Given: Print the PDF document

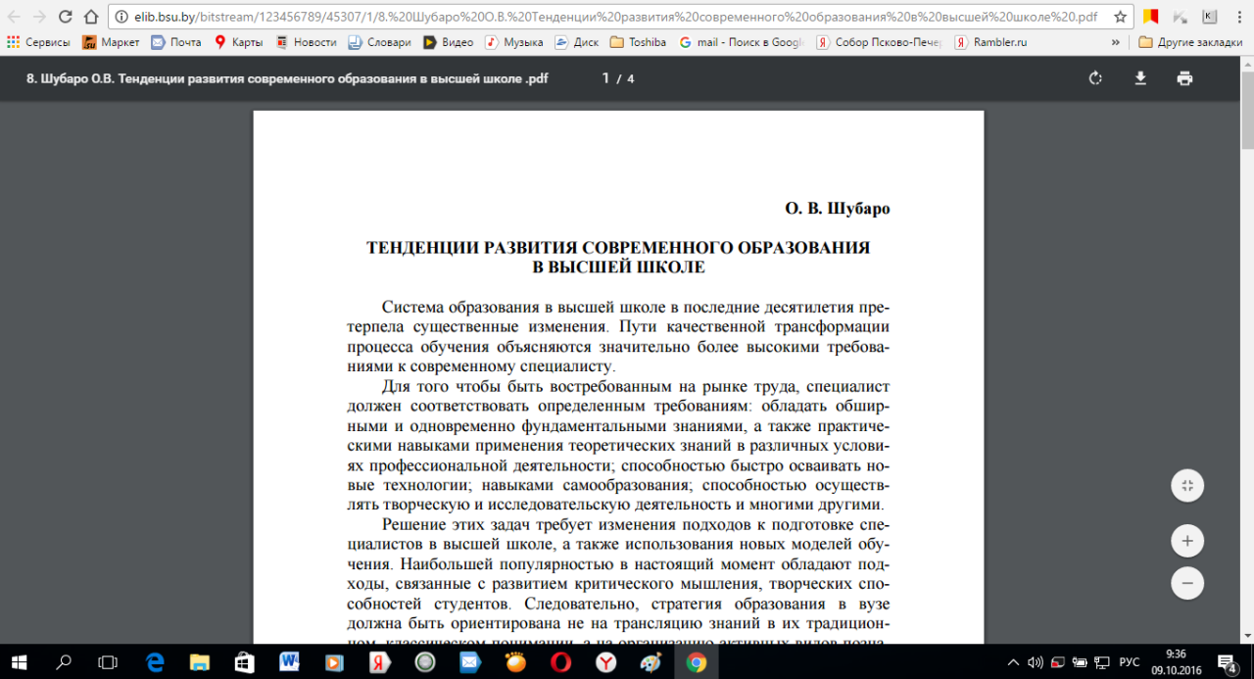Looking at the screenshot, I should (x=1184, y=78).
